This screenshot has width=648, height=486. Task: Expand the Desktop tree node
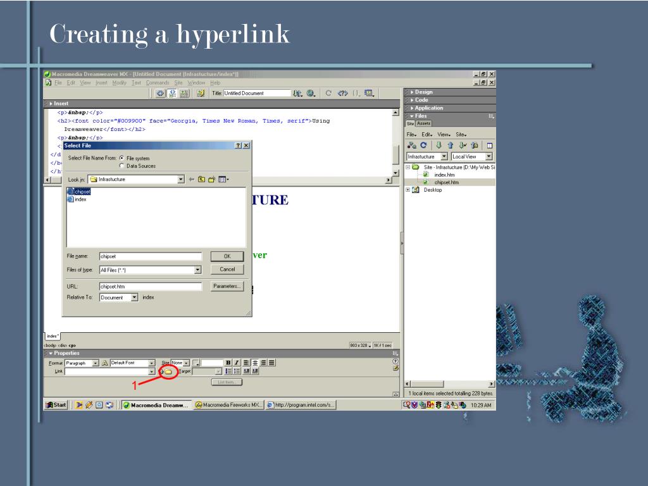pyautogui.click(x=408, y=190)
